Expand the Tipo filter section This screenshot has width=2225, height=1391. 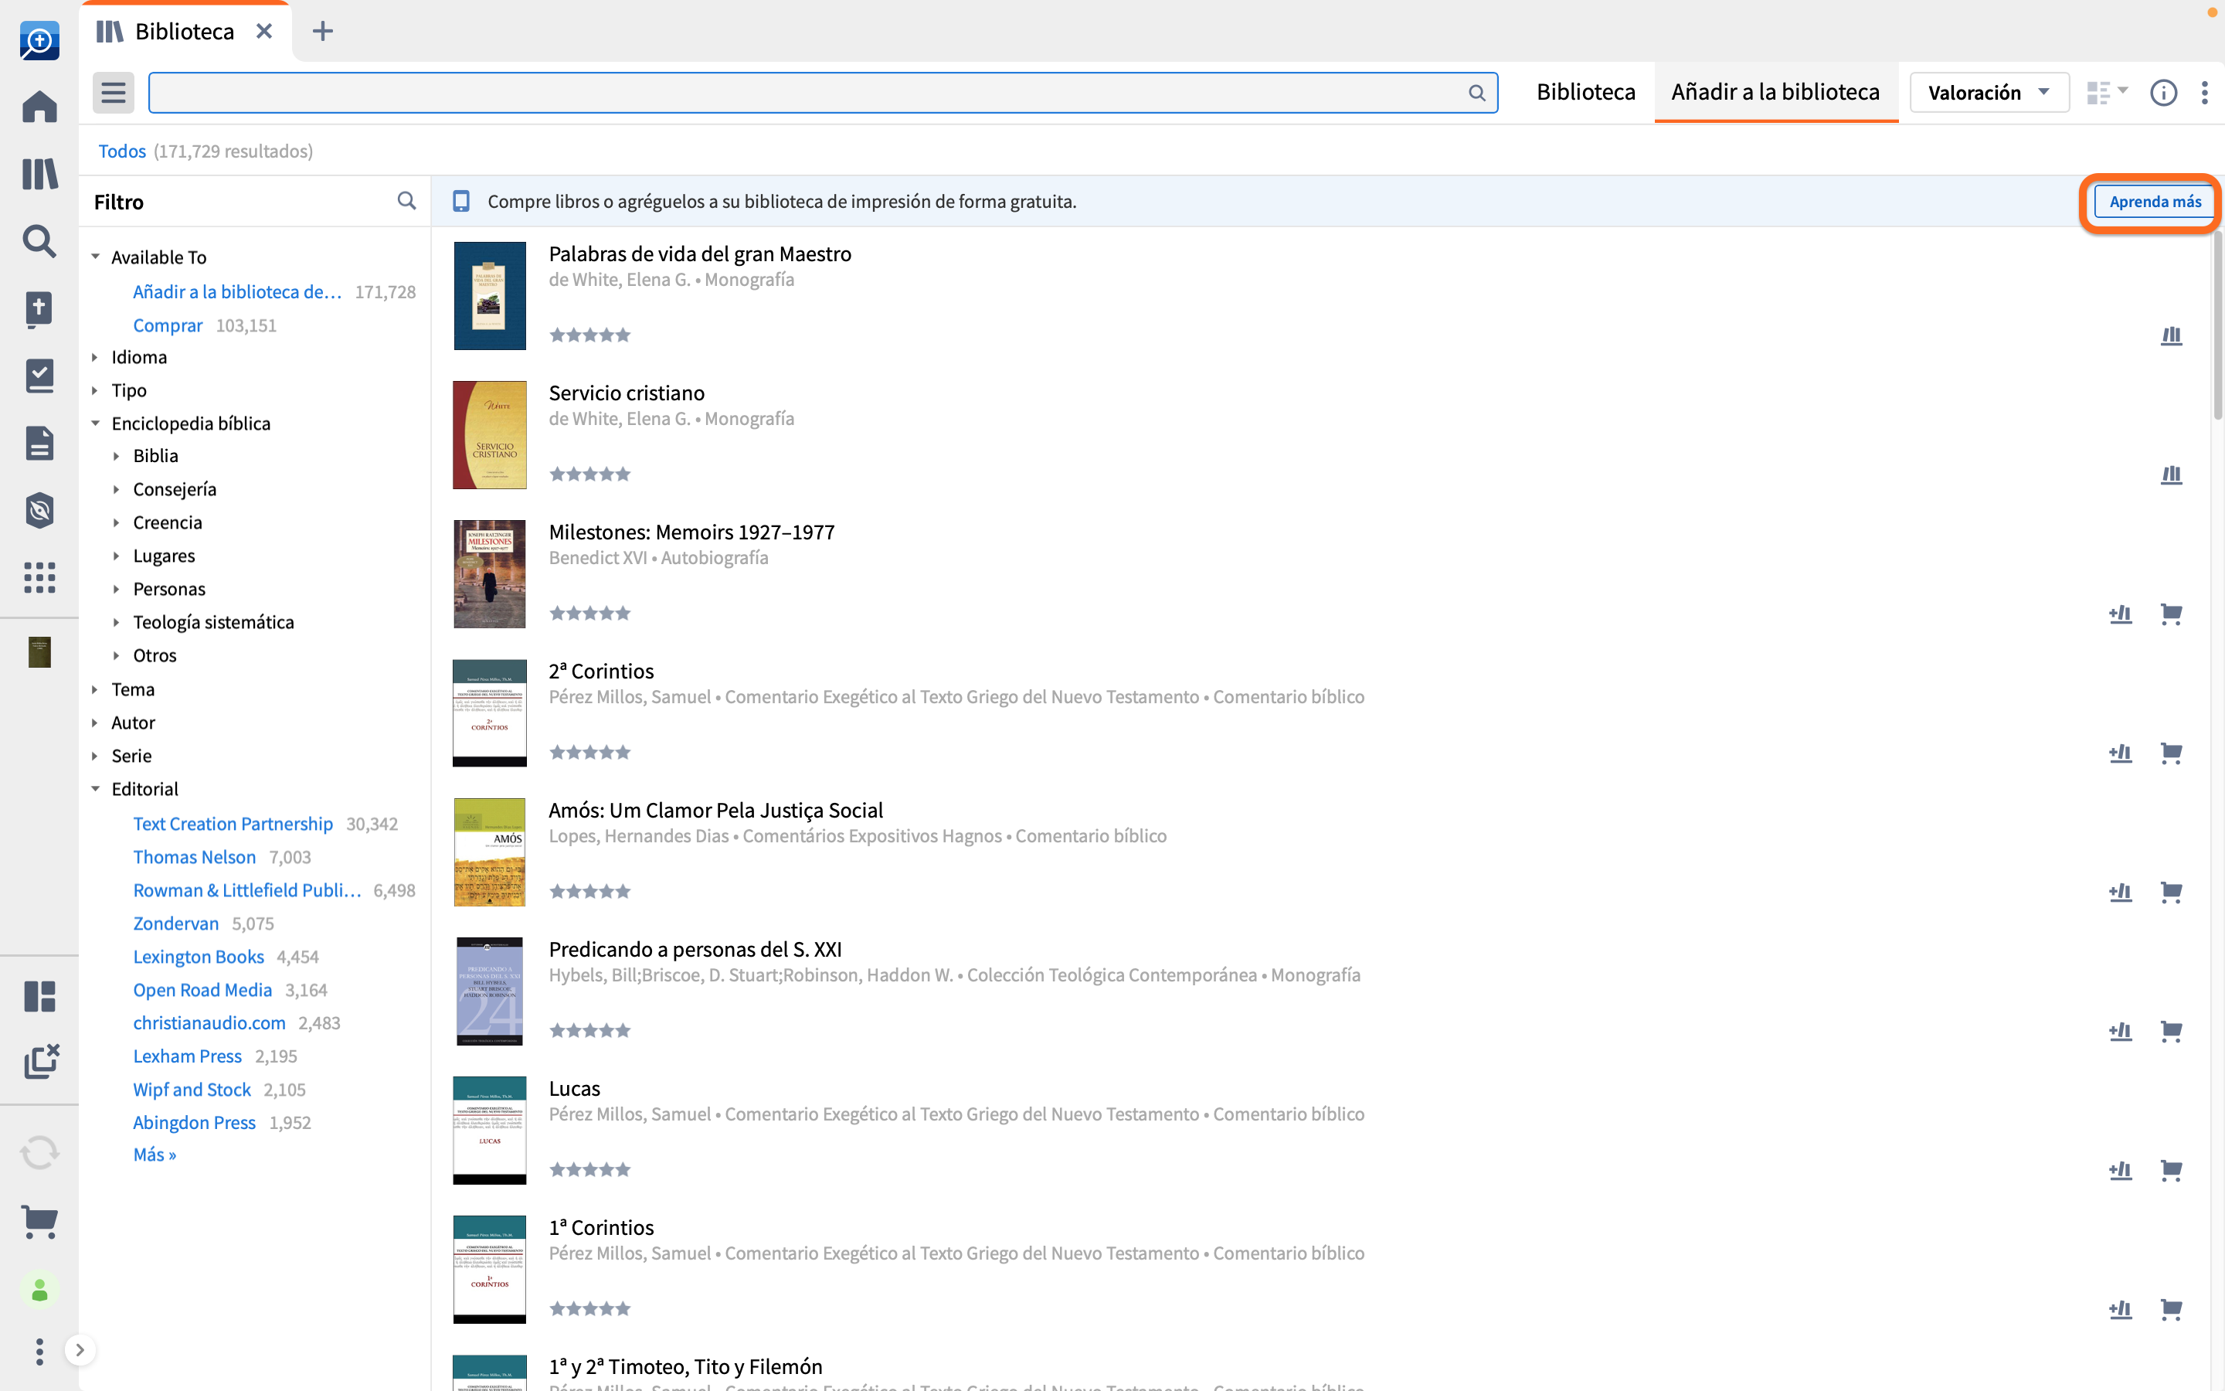tap(96, 390)
